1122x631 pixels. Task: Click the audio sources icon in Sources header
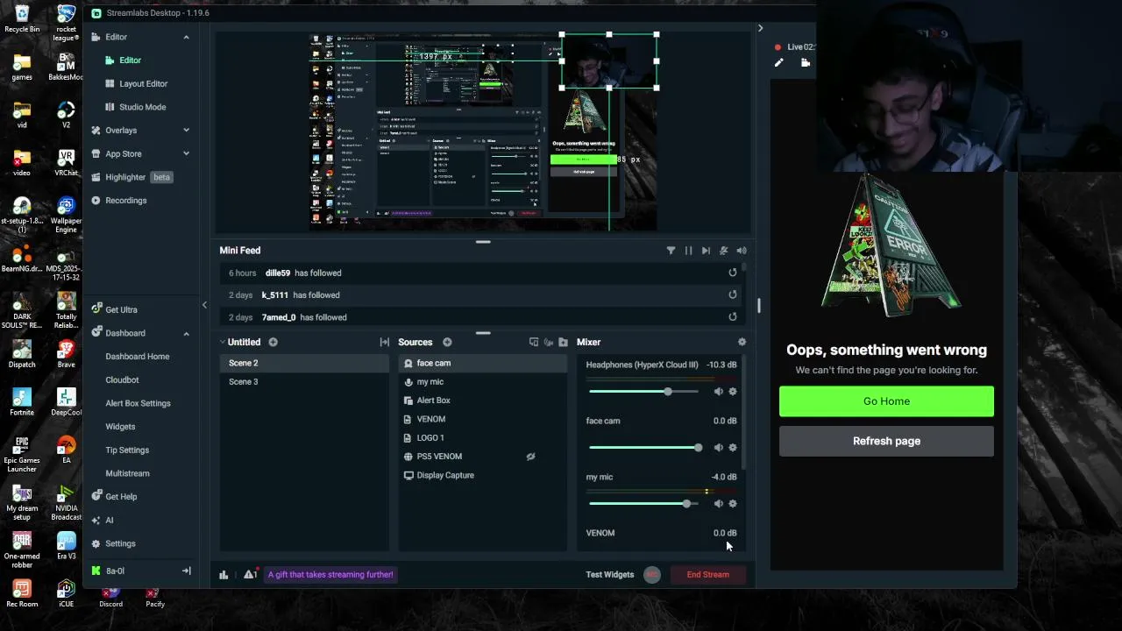click(x=549, y=342)
